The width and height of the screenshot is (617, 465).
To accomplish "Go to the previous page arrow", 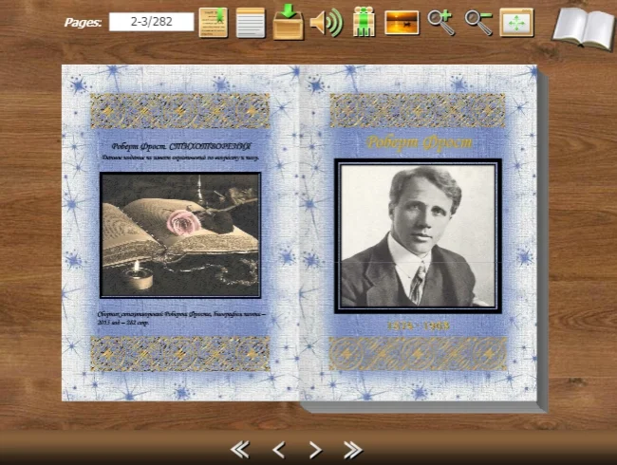I will pos(278,449).
